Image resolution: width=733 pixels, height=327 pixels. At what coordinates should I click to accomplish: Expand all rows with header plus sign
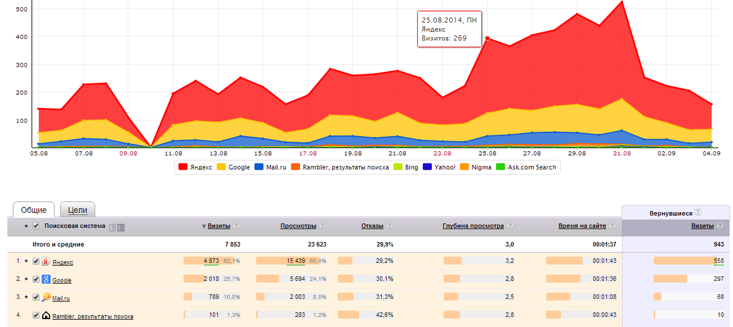(26, 226)
